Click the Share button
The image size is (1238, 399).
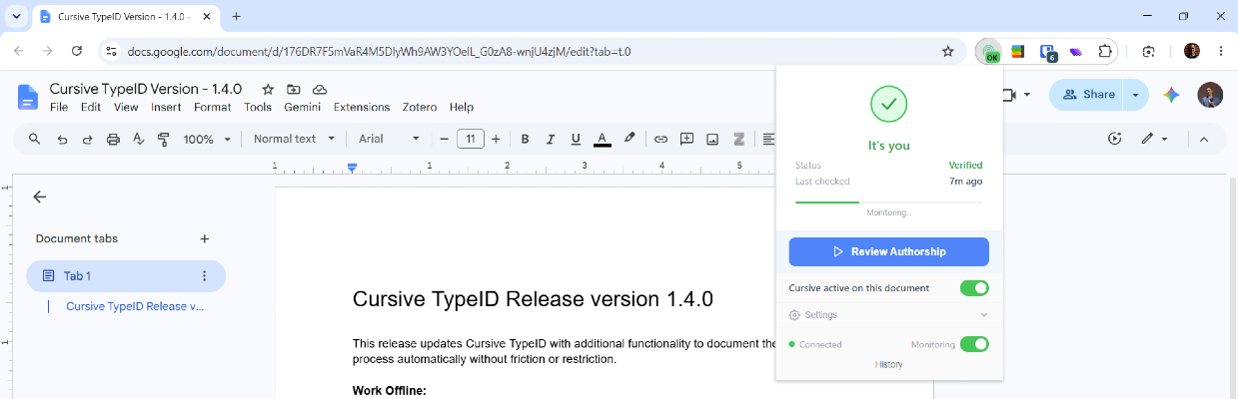pyautogui.click(x=1087, y=95)
